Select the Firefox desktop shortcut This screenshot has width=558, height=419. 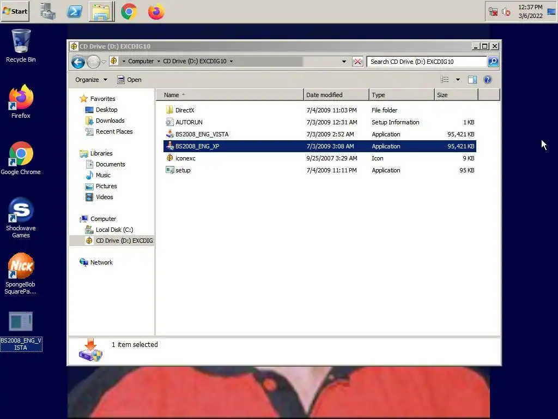21,101
